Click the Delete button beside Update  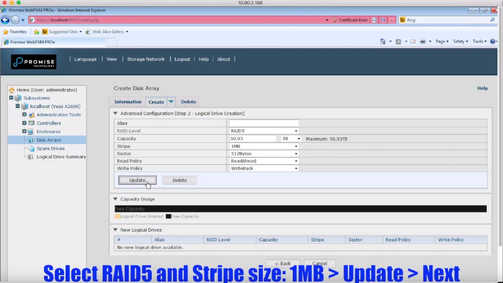tap(180, 180)
